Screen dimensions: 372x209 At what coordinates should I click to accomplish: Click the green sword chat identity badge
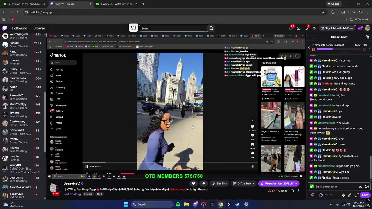click(x=312, y=186)
